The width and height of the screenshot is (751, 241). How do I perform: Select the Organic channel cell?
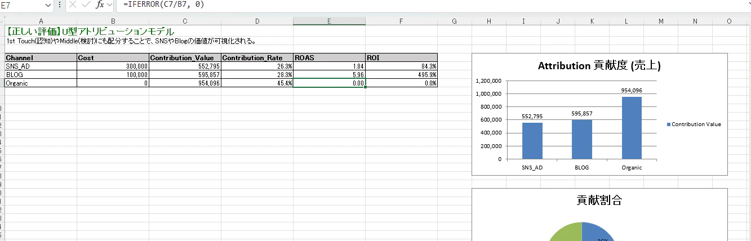41,83
